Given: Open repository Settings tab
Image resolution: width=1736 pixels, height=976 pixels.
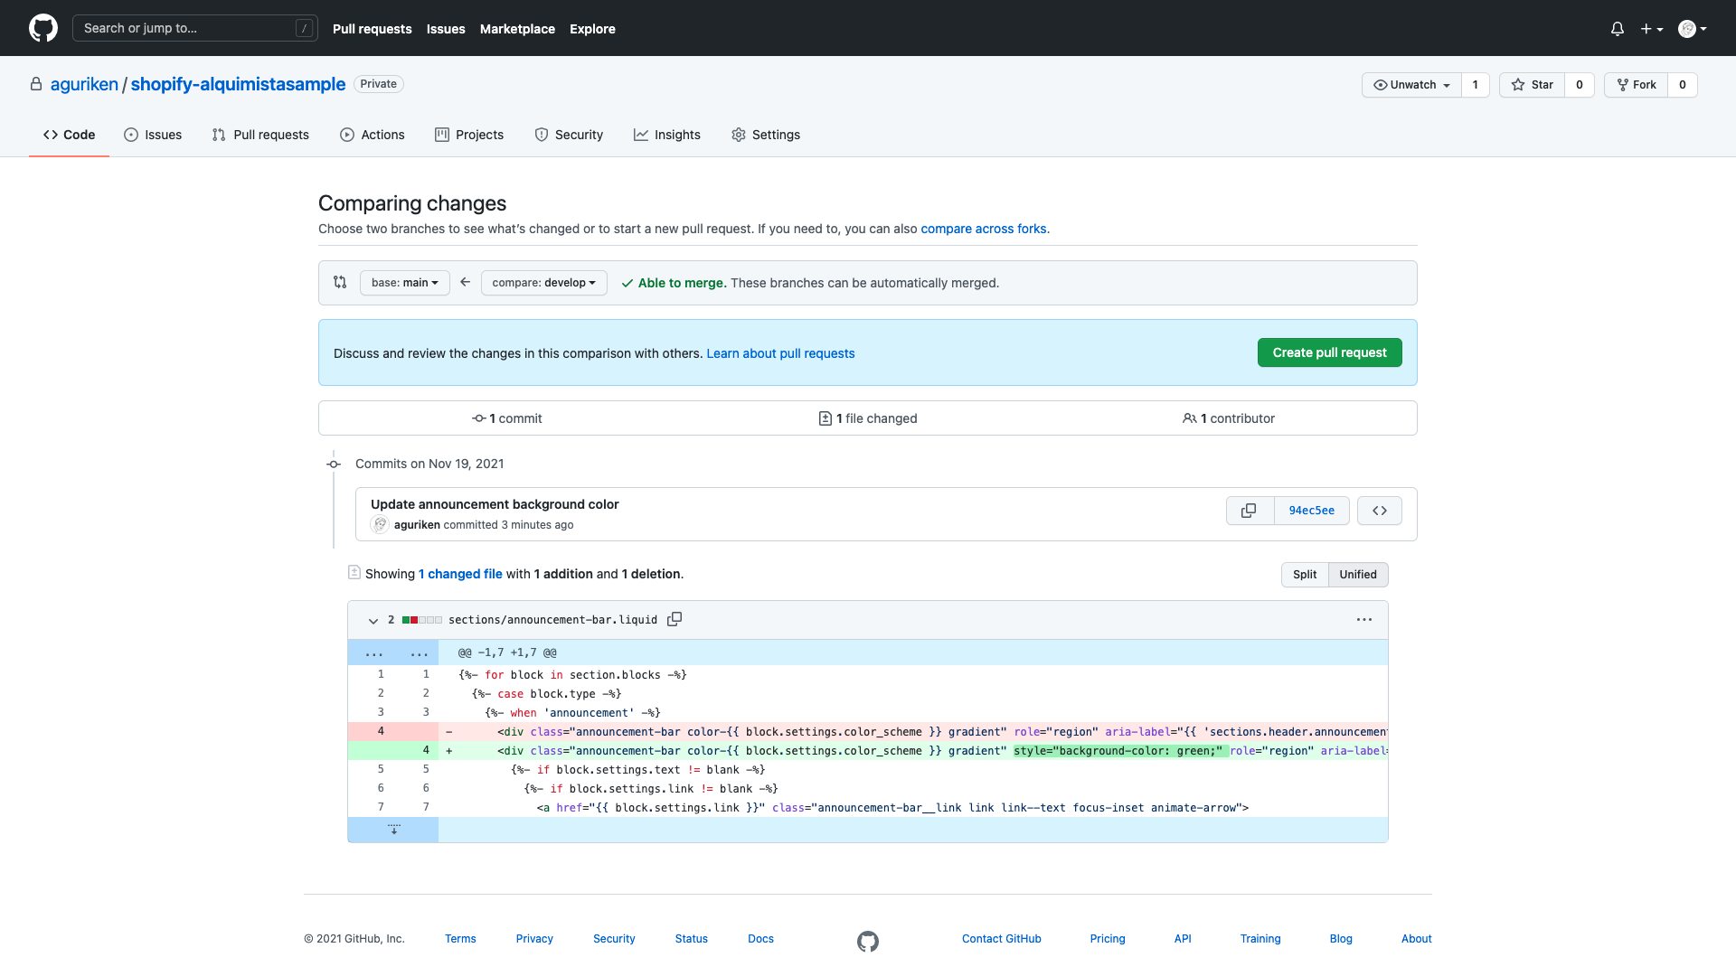Looking at the screenshot, I should (x=766, y=135).
